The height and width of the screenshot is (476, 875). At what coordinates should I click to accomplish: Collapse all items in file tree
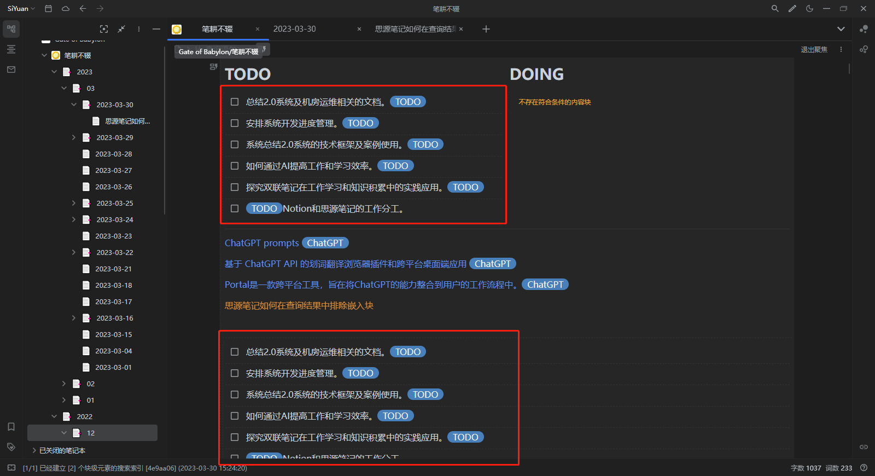pyautogui.click(x=121, y=29)
